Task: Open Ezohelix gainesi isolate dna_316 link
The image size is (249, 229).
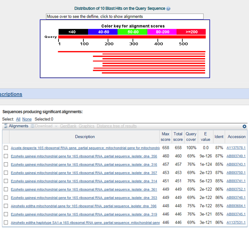Action: coord(84,165)
